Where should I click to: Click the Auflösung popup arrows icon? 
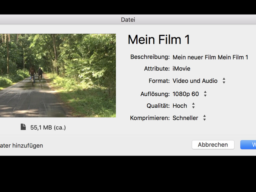205,94
